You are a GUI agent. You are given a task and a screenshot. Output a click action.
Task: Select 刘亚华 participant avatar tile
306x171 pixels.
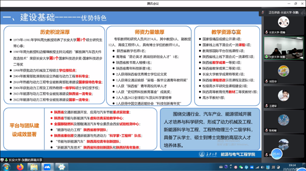[x=284, y=72]
